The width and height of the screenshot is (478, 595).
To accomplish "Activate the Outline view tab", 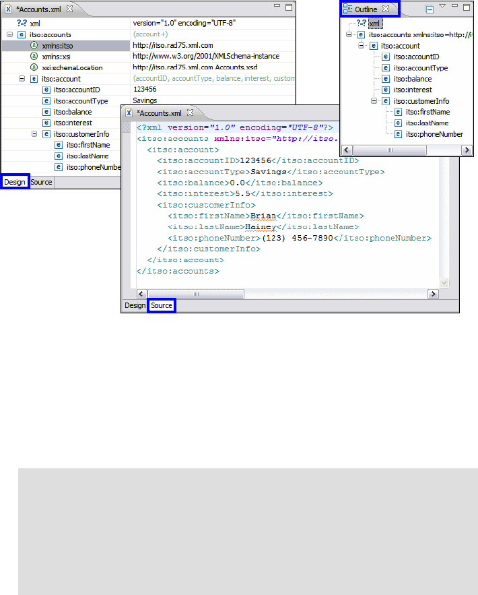I will (x=366, y=9).
